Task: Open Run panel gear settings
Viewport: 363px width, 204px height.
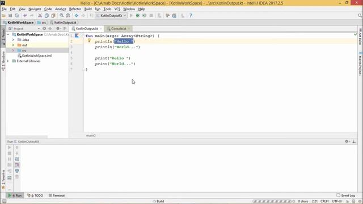Action: [347, 141]
